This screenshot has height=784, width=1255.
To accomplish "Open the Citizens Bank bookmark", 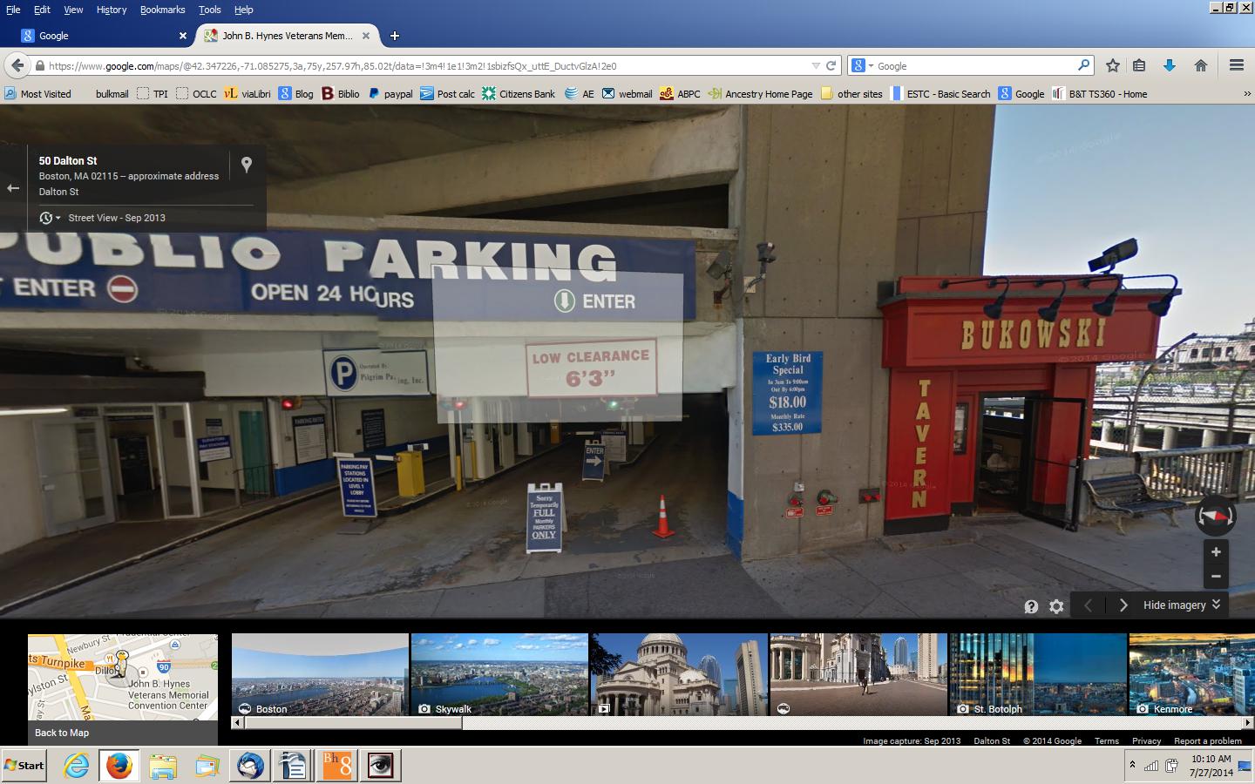I will click(x=519, y=93).
